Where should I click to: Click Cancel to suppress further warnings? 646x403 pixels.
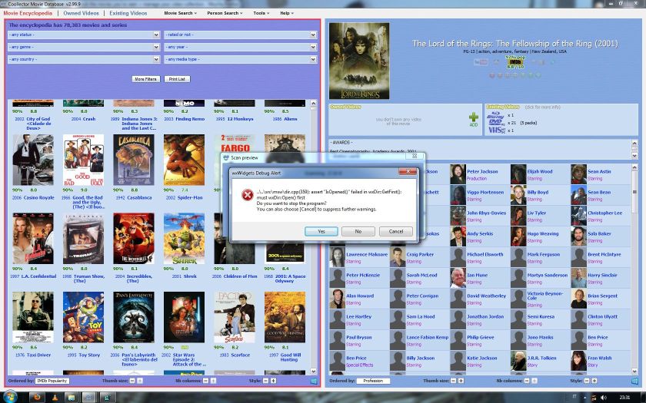(x=396, y=232)
